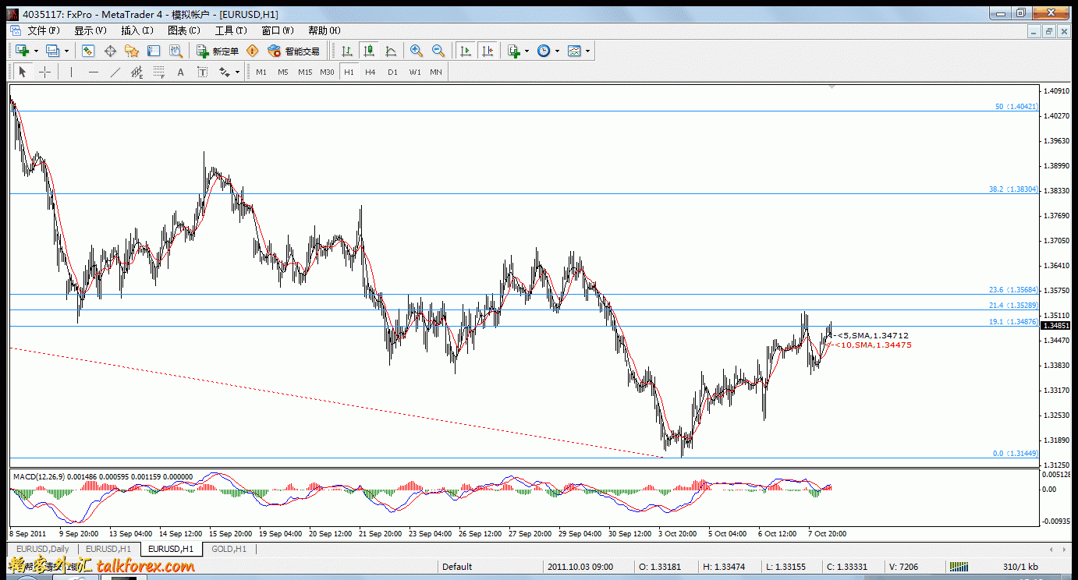1078x580 pixels.
Task: Expand the Templates dropdown arrow
Action: pos(588,51)
